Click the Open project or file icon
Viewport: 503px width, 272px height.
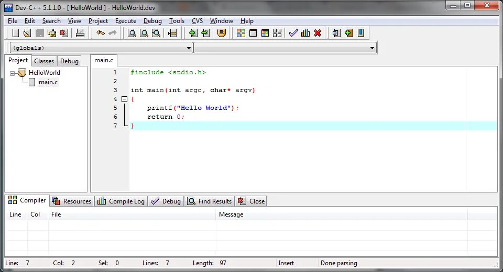(x=28, y=33)
